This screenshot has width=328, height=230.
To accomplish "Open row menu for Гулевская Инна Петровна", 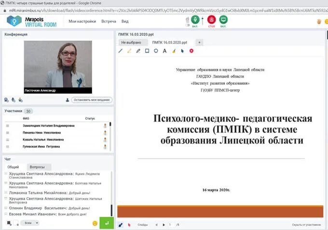I will tap(8, 146).
